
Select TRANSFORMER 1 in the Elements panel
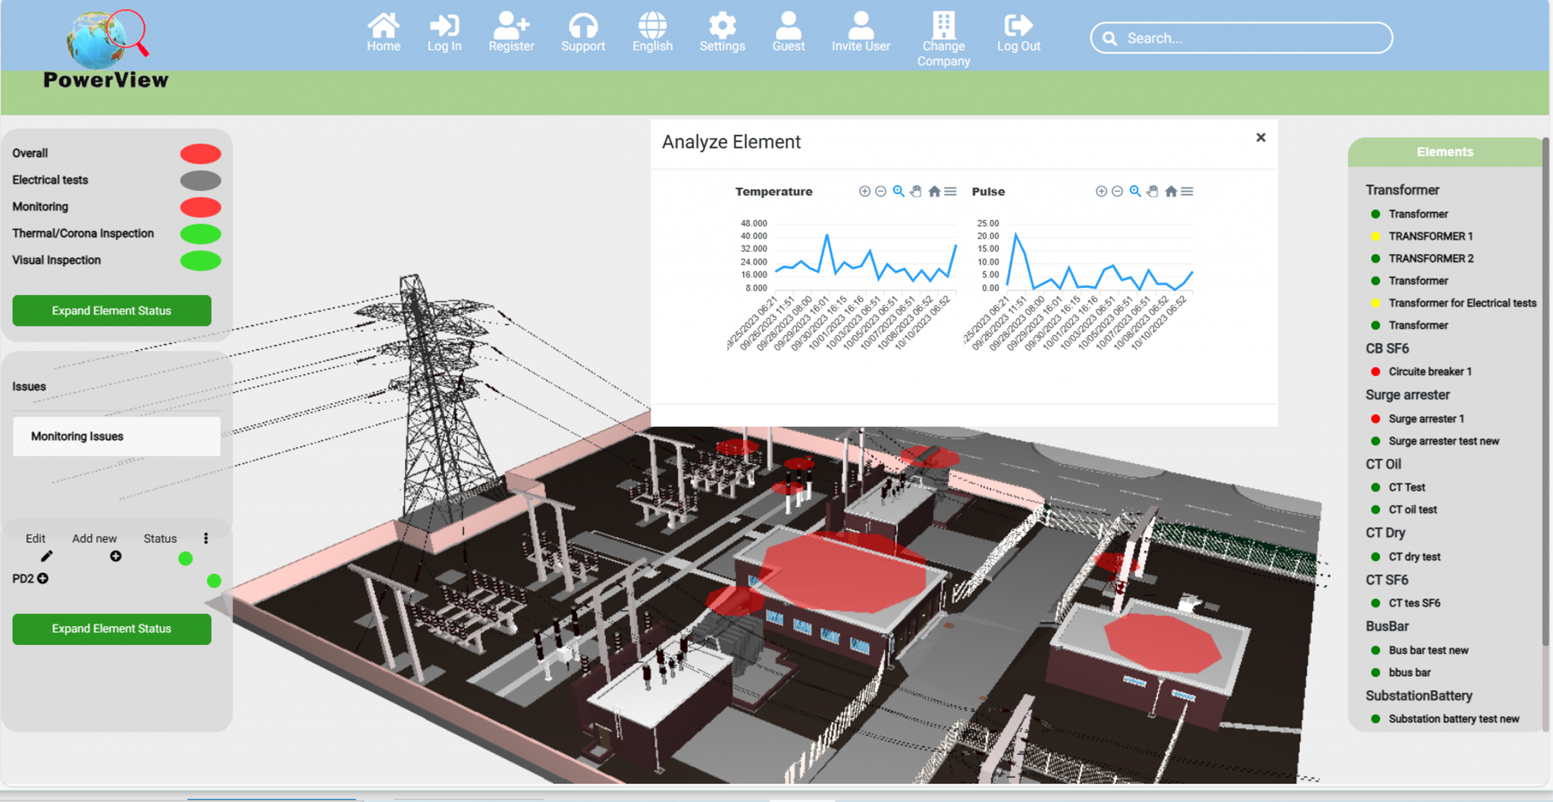pos(1430,236)
